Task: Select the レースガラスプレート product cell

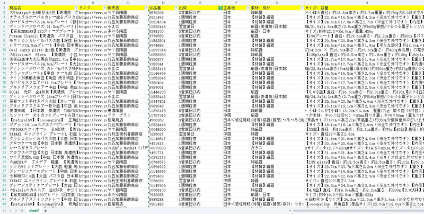Action: click(44, 148)
